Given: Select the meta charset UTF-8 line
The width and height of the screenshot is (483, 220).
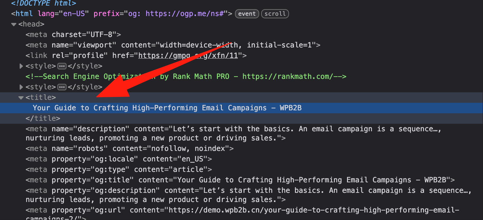Looking at the screenshot, I should 73,35.
